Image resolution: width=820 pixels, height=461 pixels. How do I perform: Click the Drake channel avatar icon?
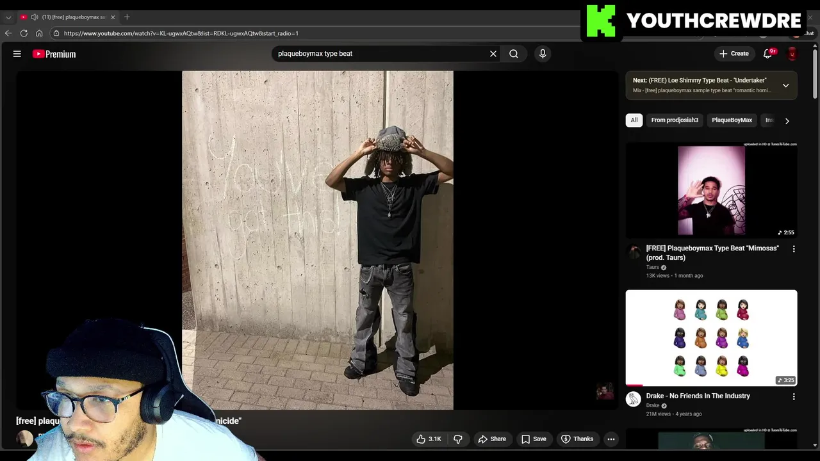tap(633, 400)
